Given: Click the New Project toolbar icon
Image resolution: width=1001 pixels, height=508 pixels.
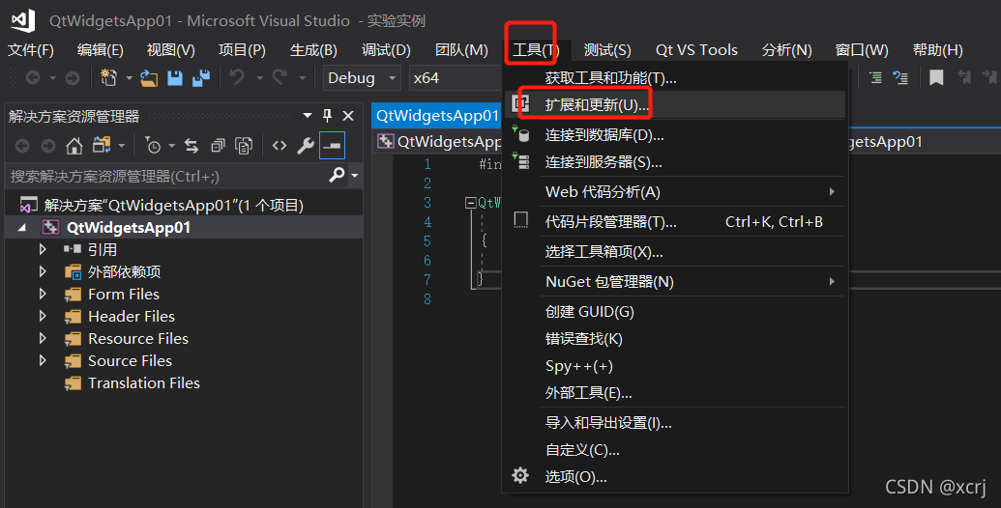Looking at the screenshot, I should [x=109, y=78].
